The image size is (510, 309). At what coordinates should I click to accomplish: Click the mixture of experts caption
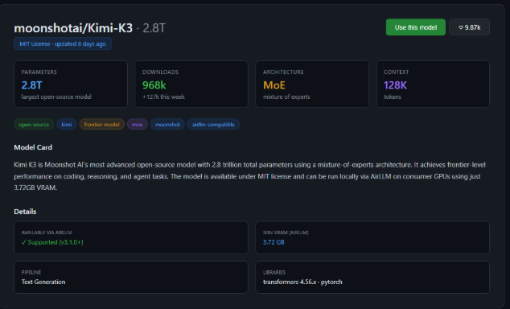click(x=286, y=97)
